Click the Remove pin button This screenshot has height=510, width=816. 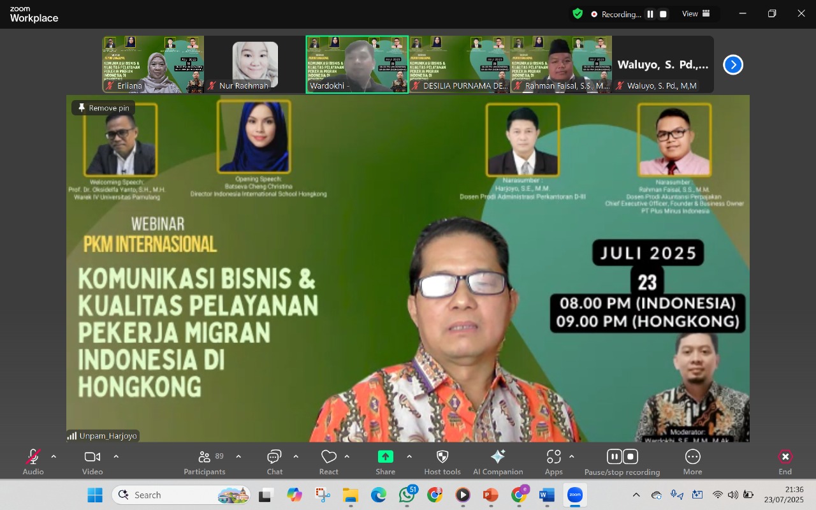click(103, 108)
